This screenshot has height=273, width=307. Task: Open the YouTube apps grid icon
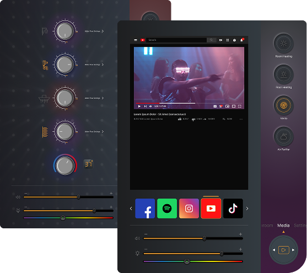(228, 40)
